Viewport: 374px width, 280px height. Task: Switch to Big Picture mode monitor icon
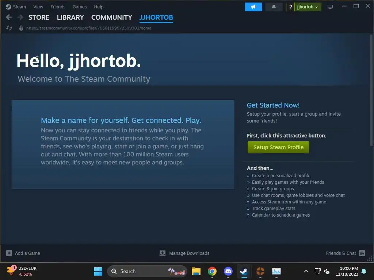click(x=330, y=7)
